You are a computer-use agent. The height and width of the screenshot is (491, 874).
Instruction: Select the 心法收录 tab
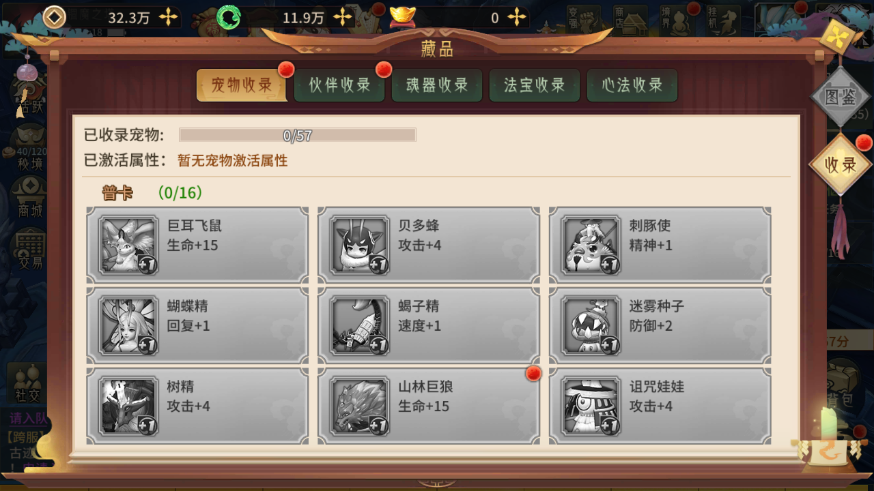(632, 85)
